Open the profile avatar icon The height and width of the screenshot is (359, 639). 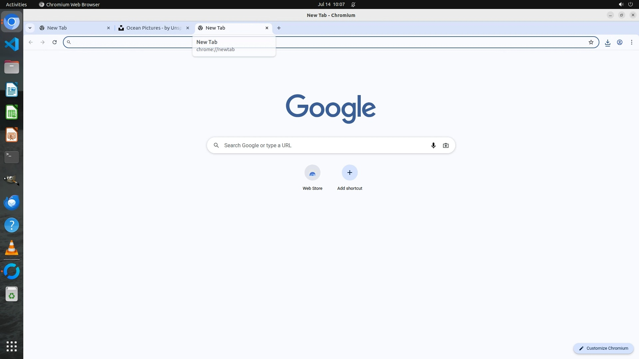coord(620,42)
